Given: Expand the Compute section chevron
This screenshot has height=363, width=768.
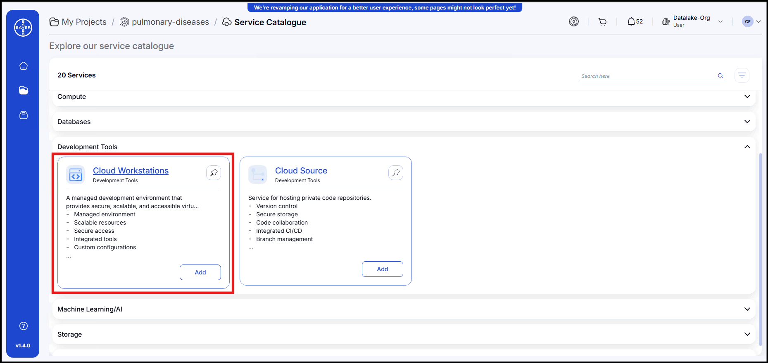Looking at the screenshot, I should pos(747,96).
